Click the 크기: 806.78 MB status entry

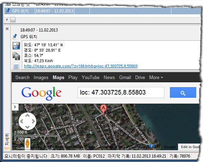click(65, 156)
